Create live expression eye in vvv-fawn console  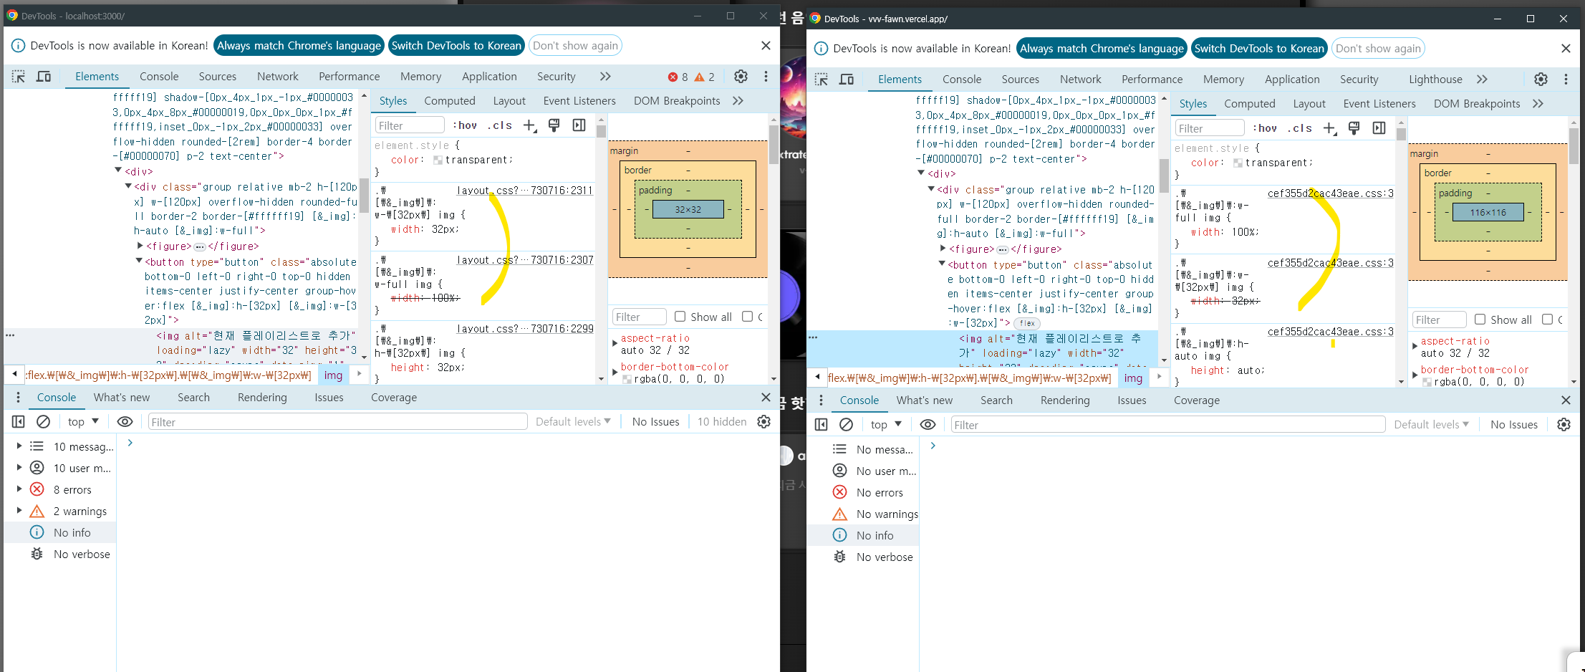click(928, 425)
